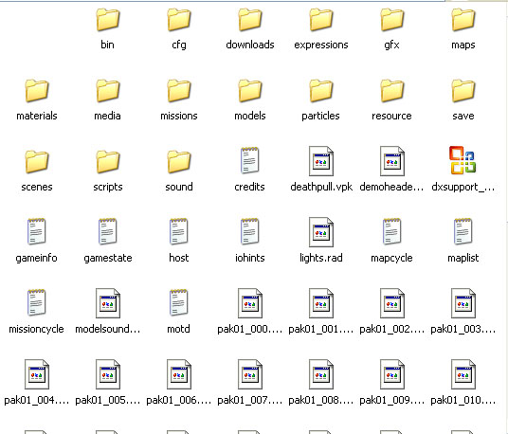Click the motd text file icon
This screenshot has width=508, height=434.
click(179, 303)
